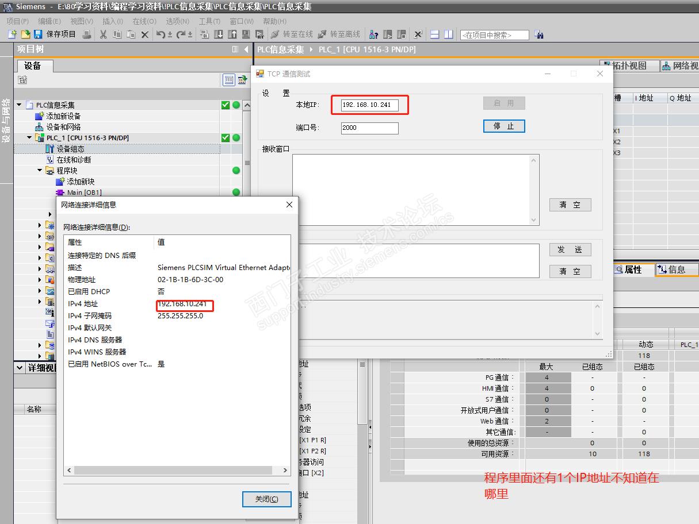Select the 信息 info tab
The image size is (699, 524).
tap(677, 269)
